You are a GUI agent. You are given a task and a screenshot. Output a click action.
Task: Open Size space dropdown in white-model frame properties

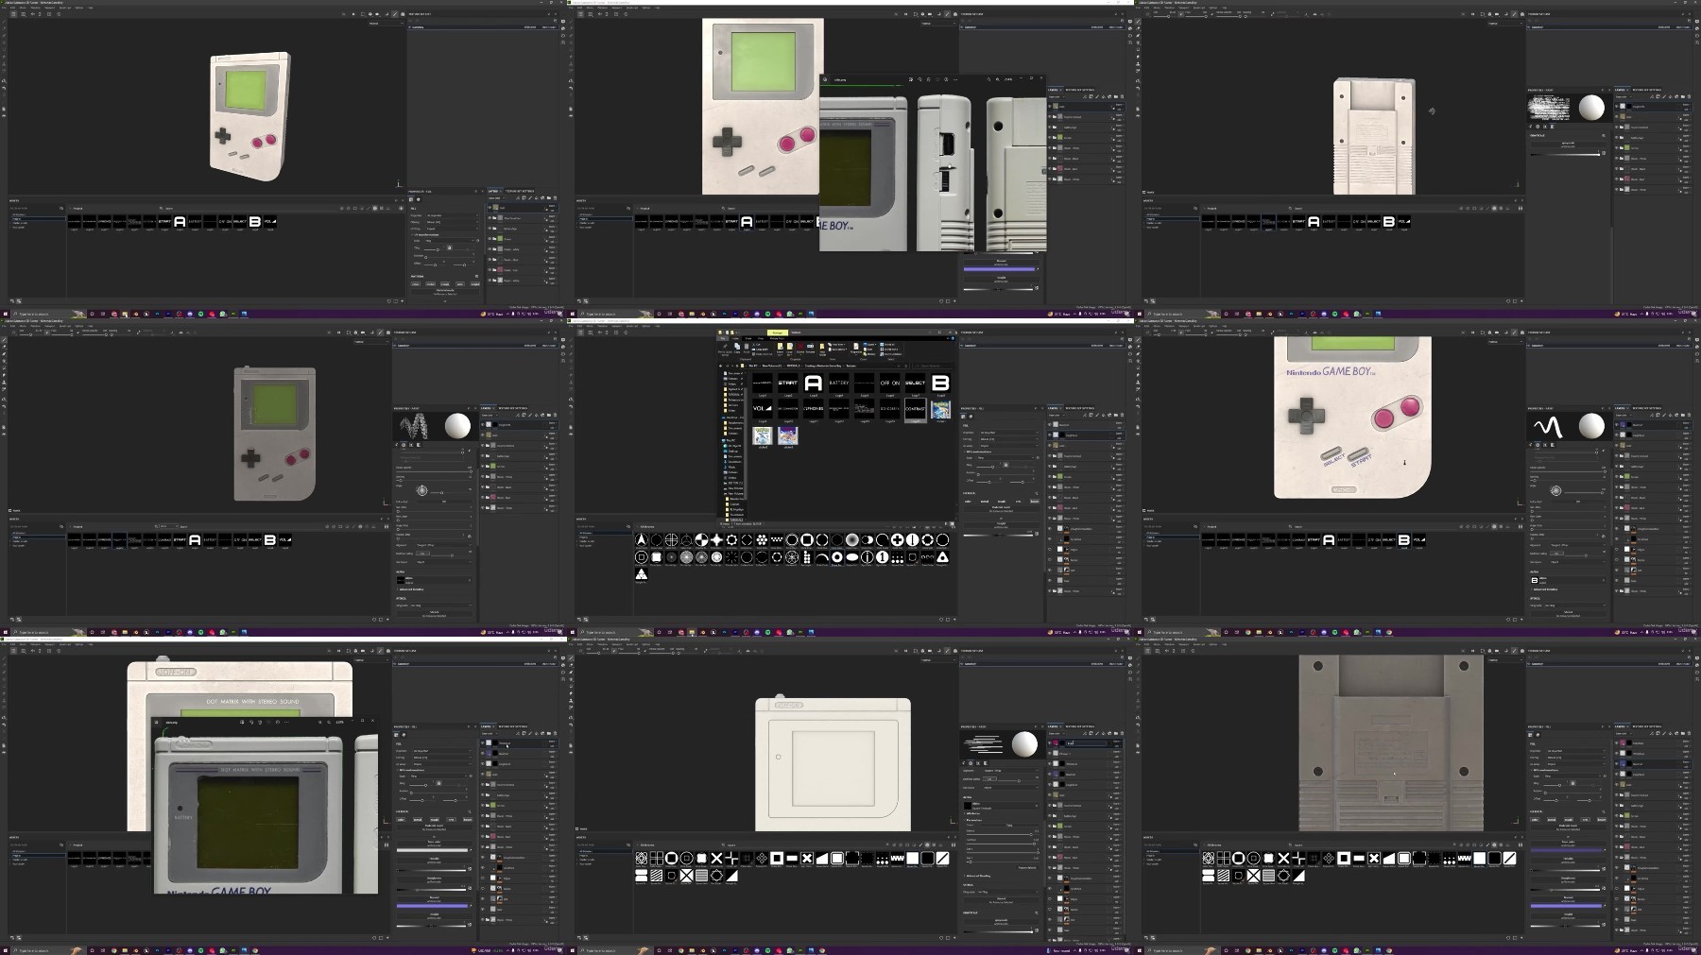[1010, 788]
